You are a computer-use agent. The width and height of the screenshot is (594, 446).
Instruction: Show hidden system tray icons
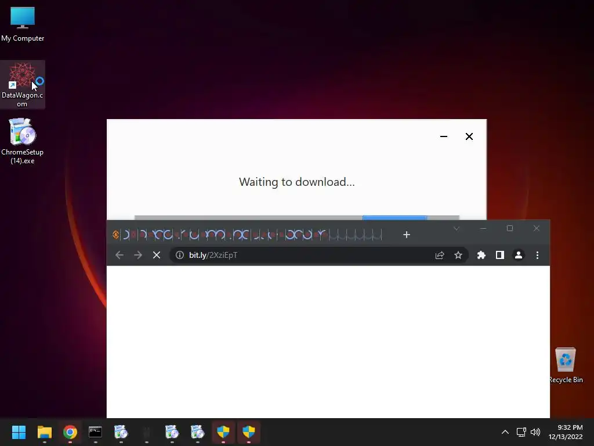[x=505, y=432]
